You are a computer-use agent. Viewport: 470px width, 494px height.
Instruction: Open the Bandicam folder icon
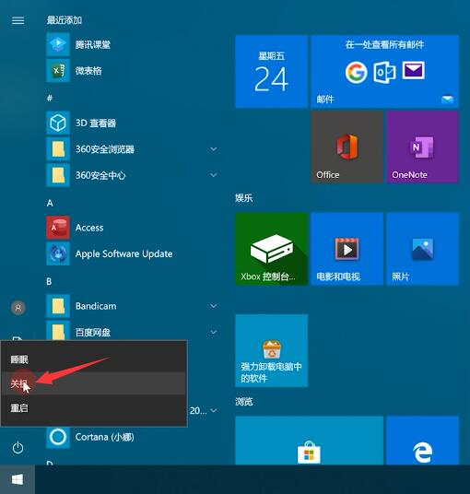(58, 306)
